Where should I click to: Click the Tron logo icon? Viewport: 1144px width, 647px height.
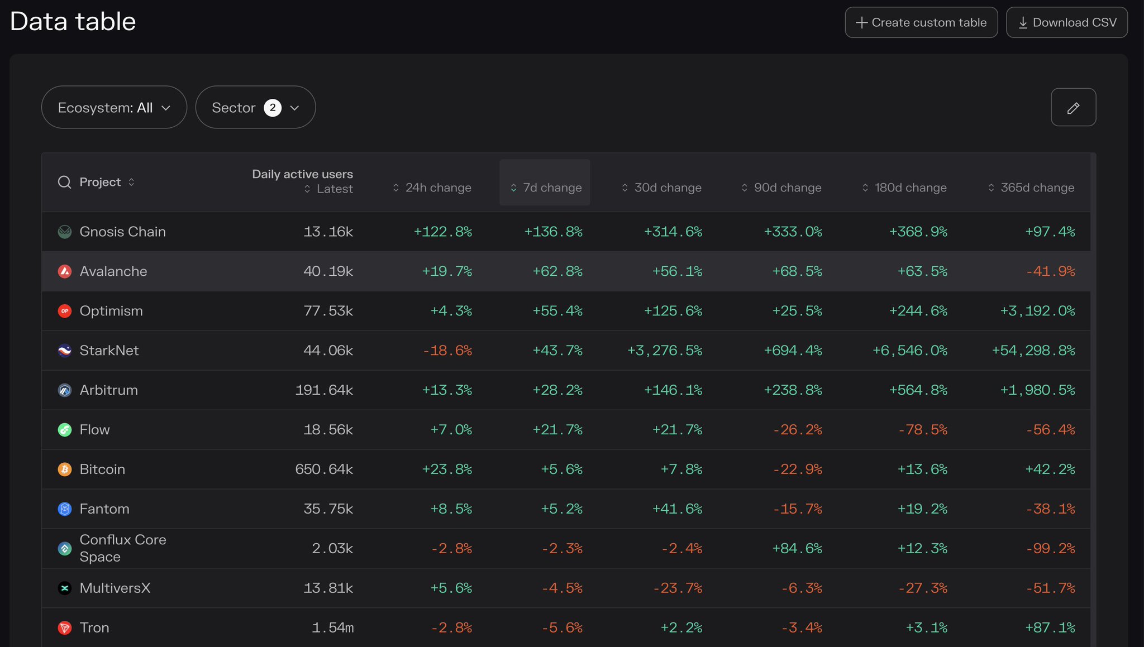[x=64, y=627]
